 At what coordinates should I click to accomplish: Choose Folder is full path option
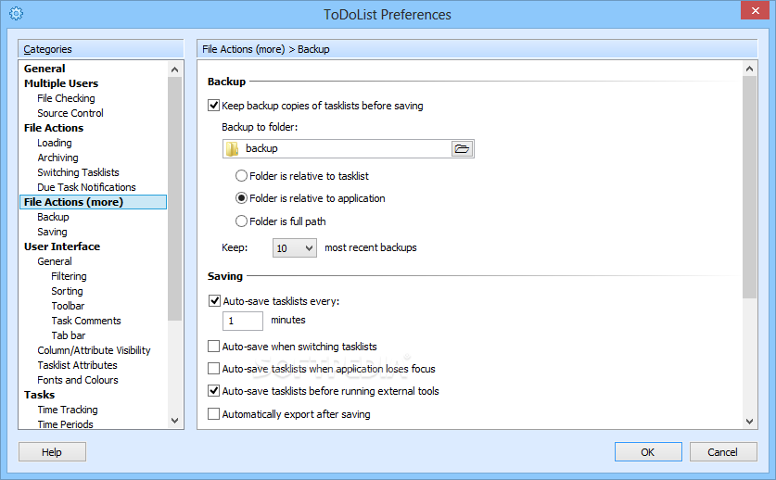(241, 221)
